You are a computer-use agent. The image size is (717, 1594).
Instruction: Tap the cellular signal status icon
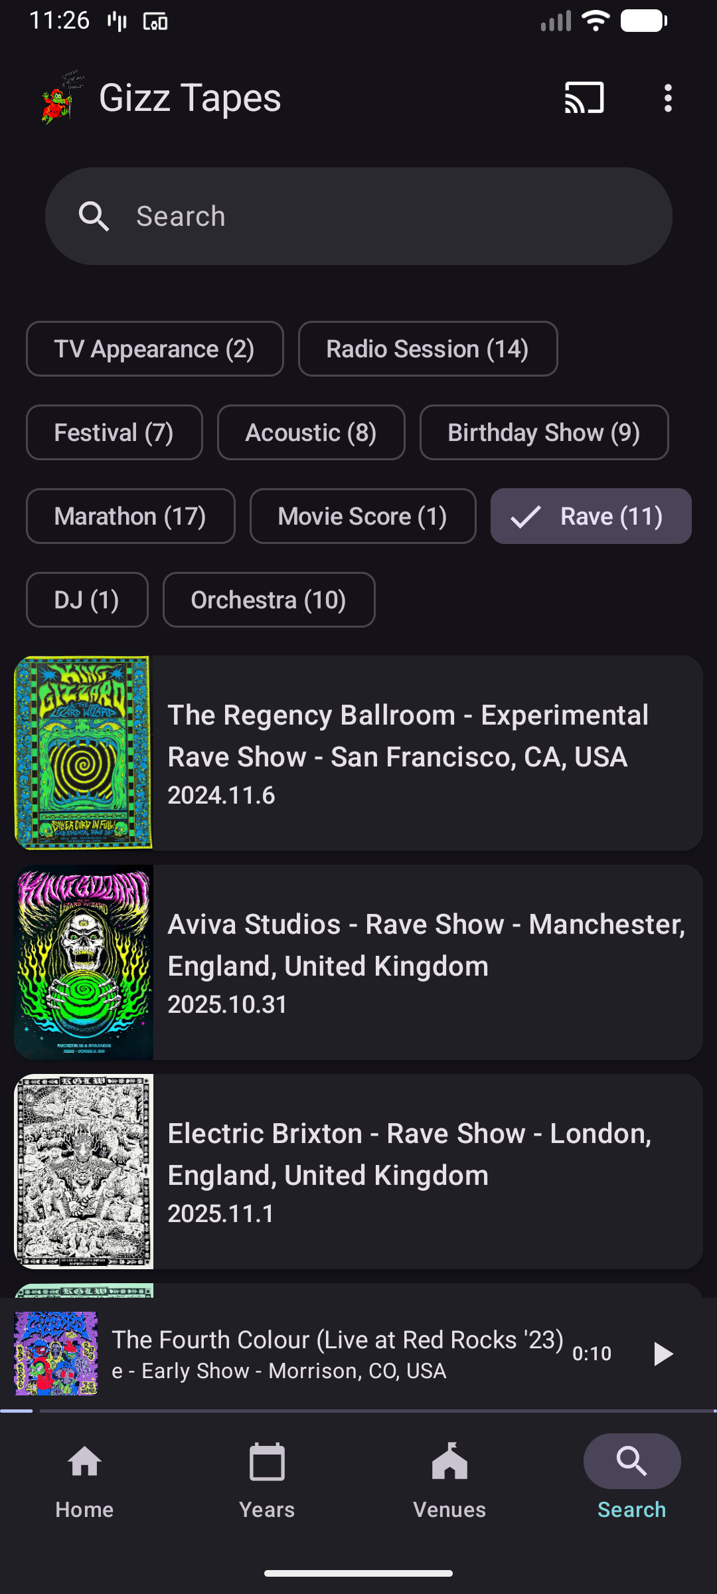pos(556,21)
